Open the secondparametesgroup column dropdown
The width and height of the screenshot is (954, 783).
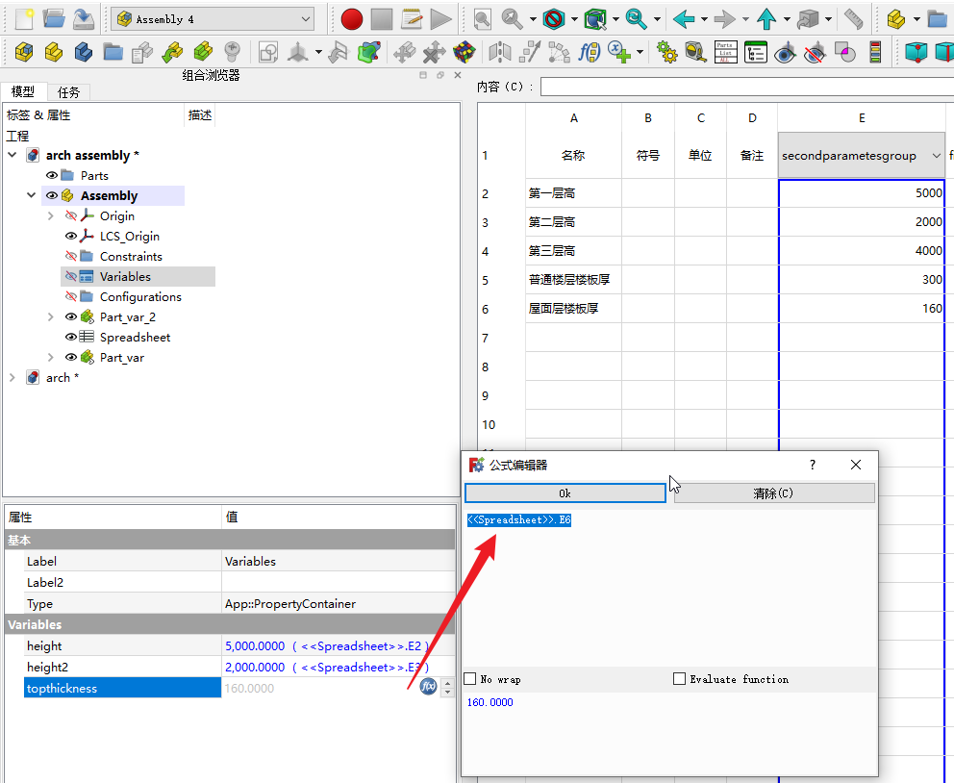(x=936, y=156)
